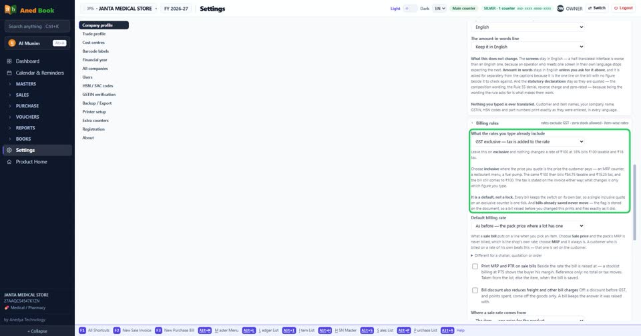The image size is (641, 336).
Task: Click the Product Home house icon
Action: 9,162
